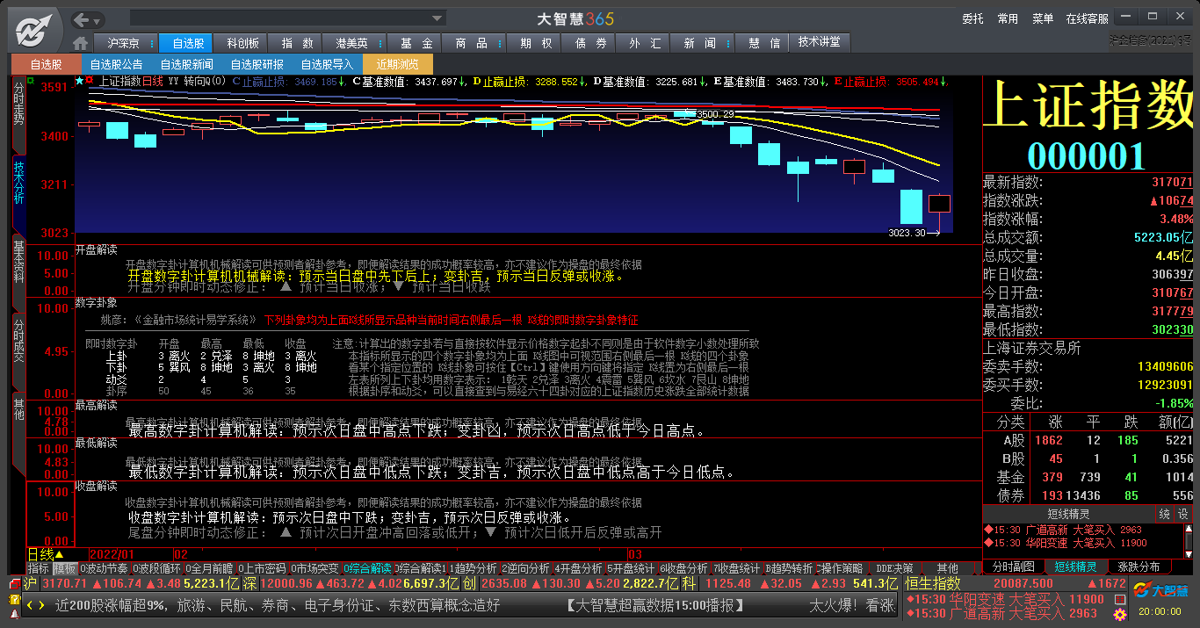Select the DDE决策 tab
The image size is (1200, 628).
894,568
